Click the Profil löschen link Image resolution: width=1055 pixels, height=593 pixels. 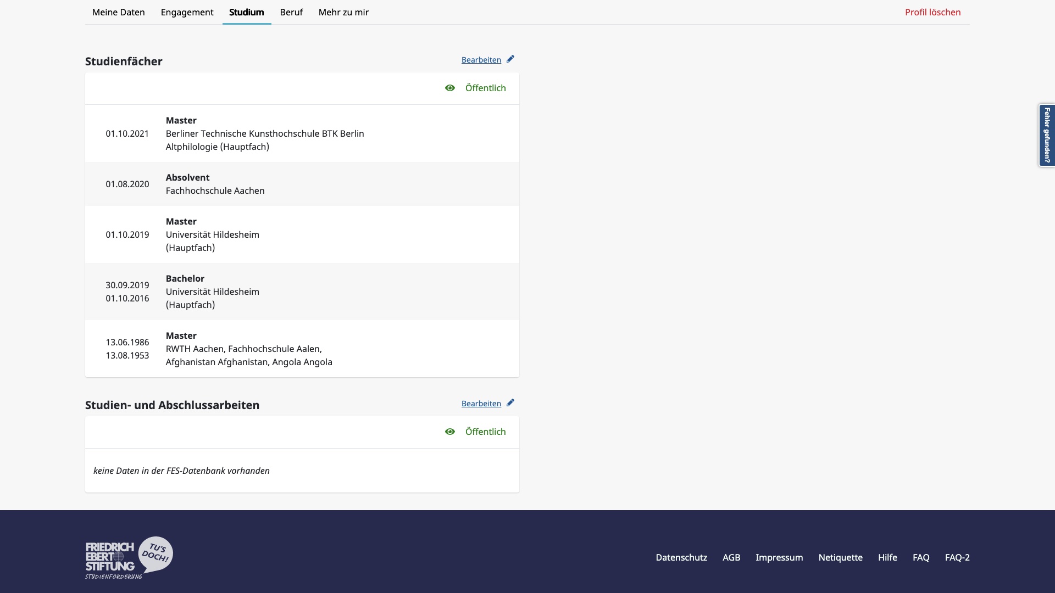[933, 12]
